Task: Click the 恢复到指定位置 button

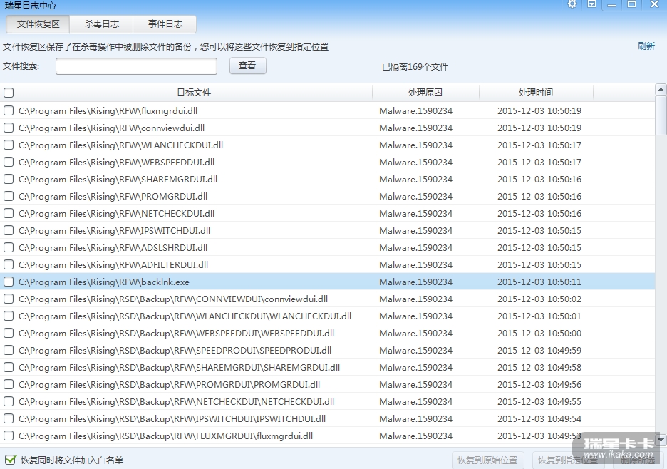Action: point(567,460)
